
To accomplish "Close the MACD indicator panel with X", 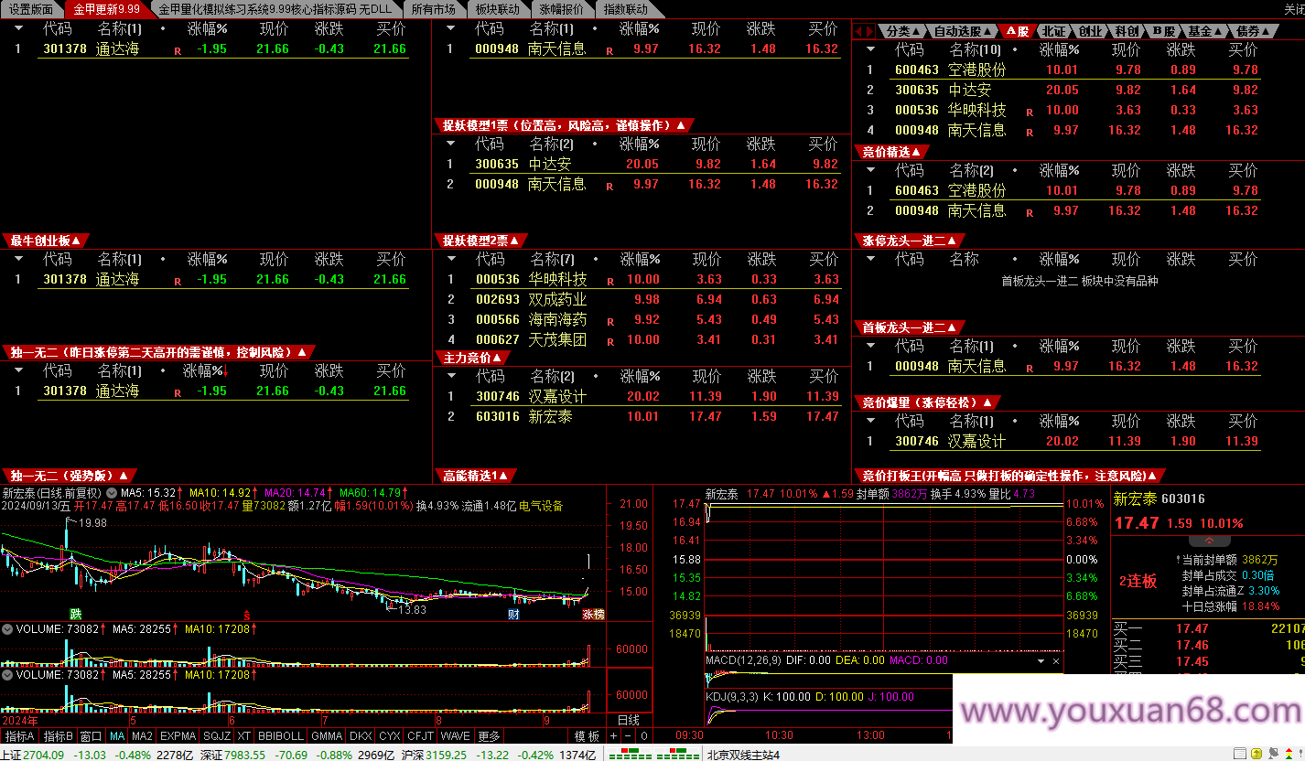I will pos(1056,660).
